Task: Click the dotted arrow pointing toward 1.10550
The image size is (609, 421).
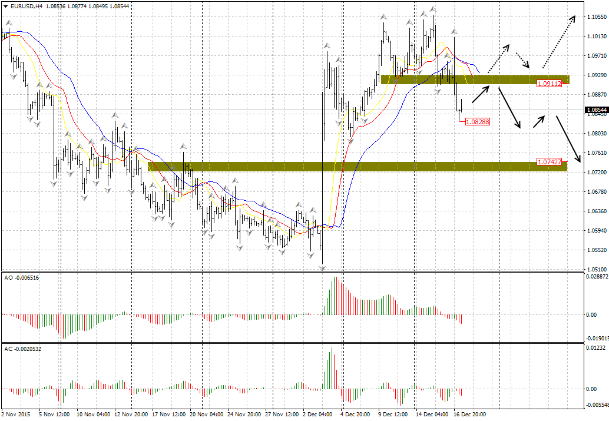Action: (558, 41)
